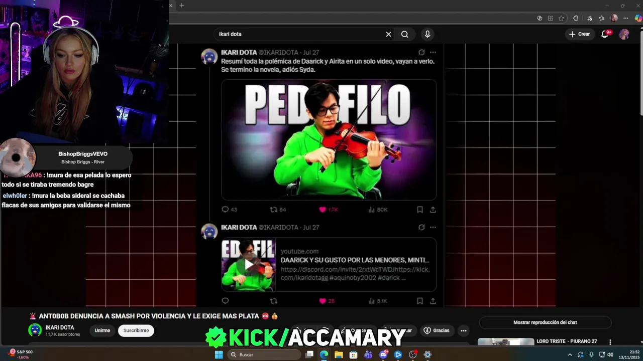The height and width of the screenshot is (361, 643).
Task: Open new browser tab with plus
Action: click(182, 6)
